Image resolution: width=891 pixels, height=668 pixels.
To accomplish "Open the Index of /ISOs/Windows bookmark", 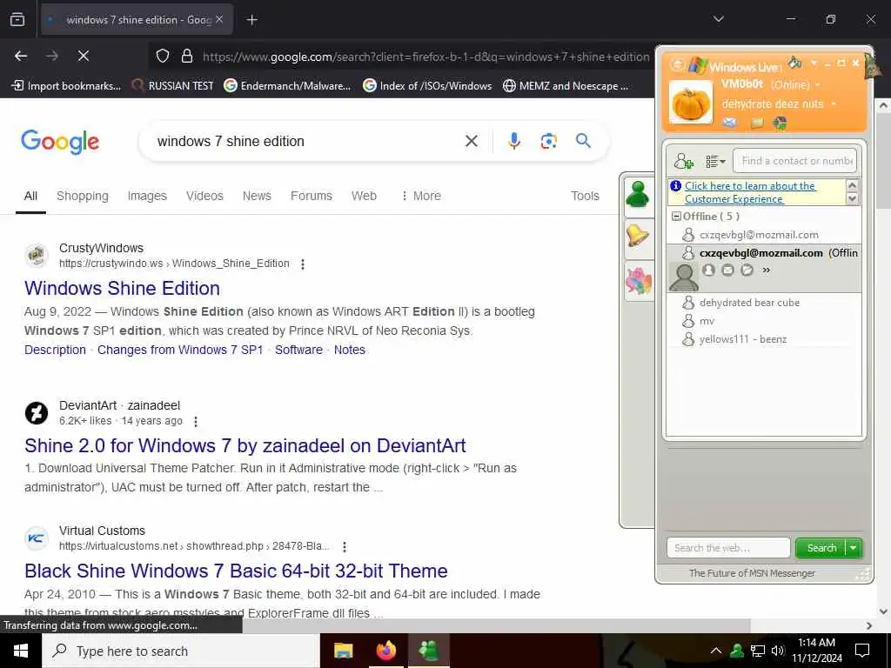I will pos(427,86).
